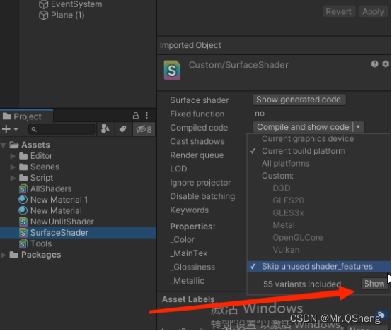Expand the Packages folder arrow
This screenshot has width=392, height=331.
pyautogui.click(x=4, y=255)
